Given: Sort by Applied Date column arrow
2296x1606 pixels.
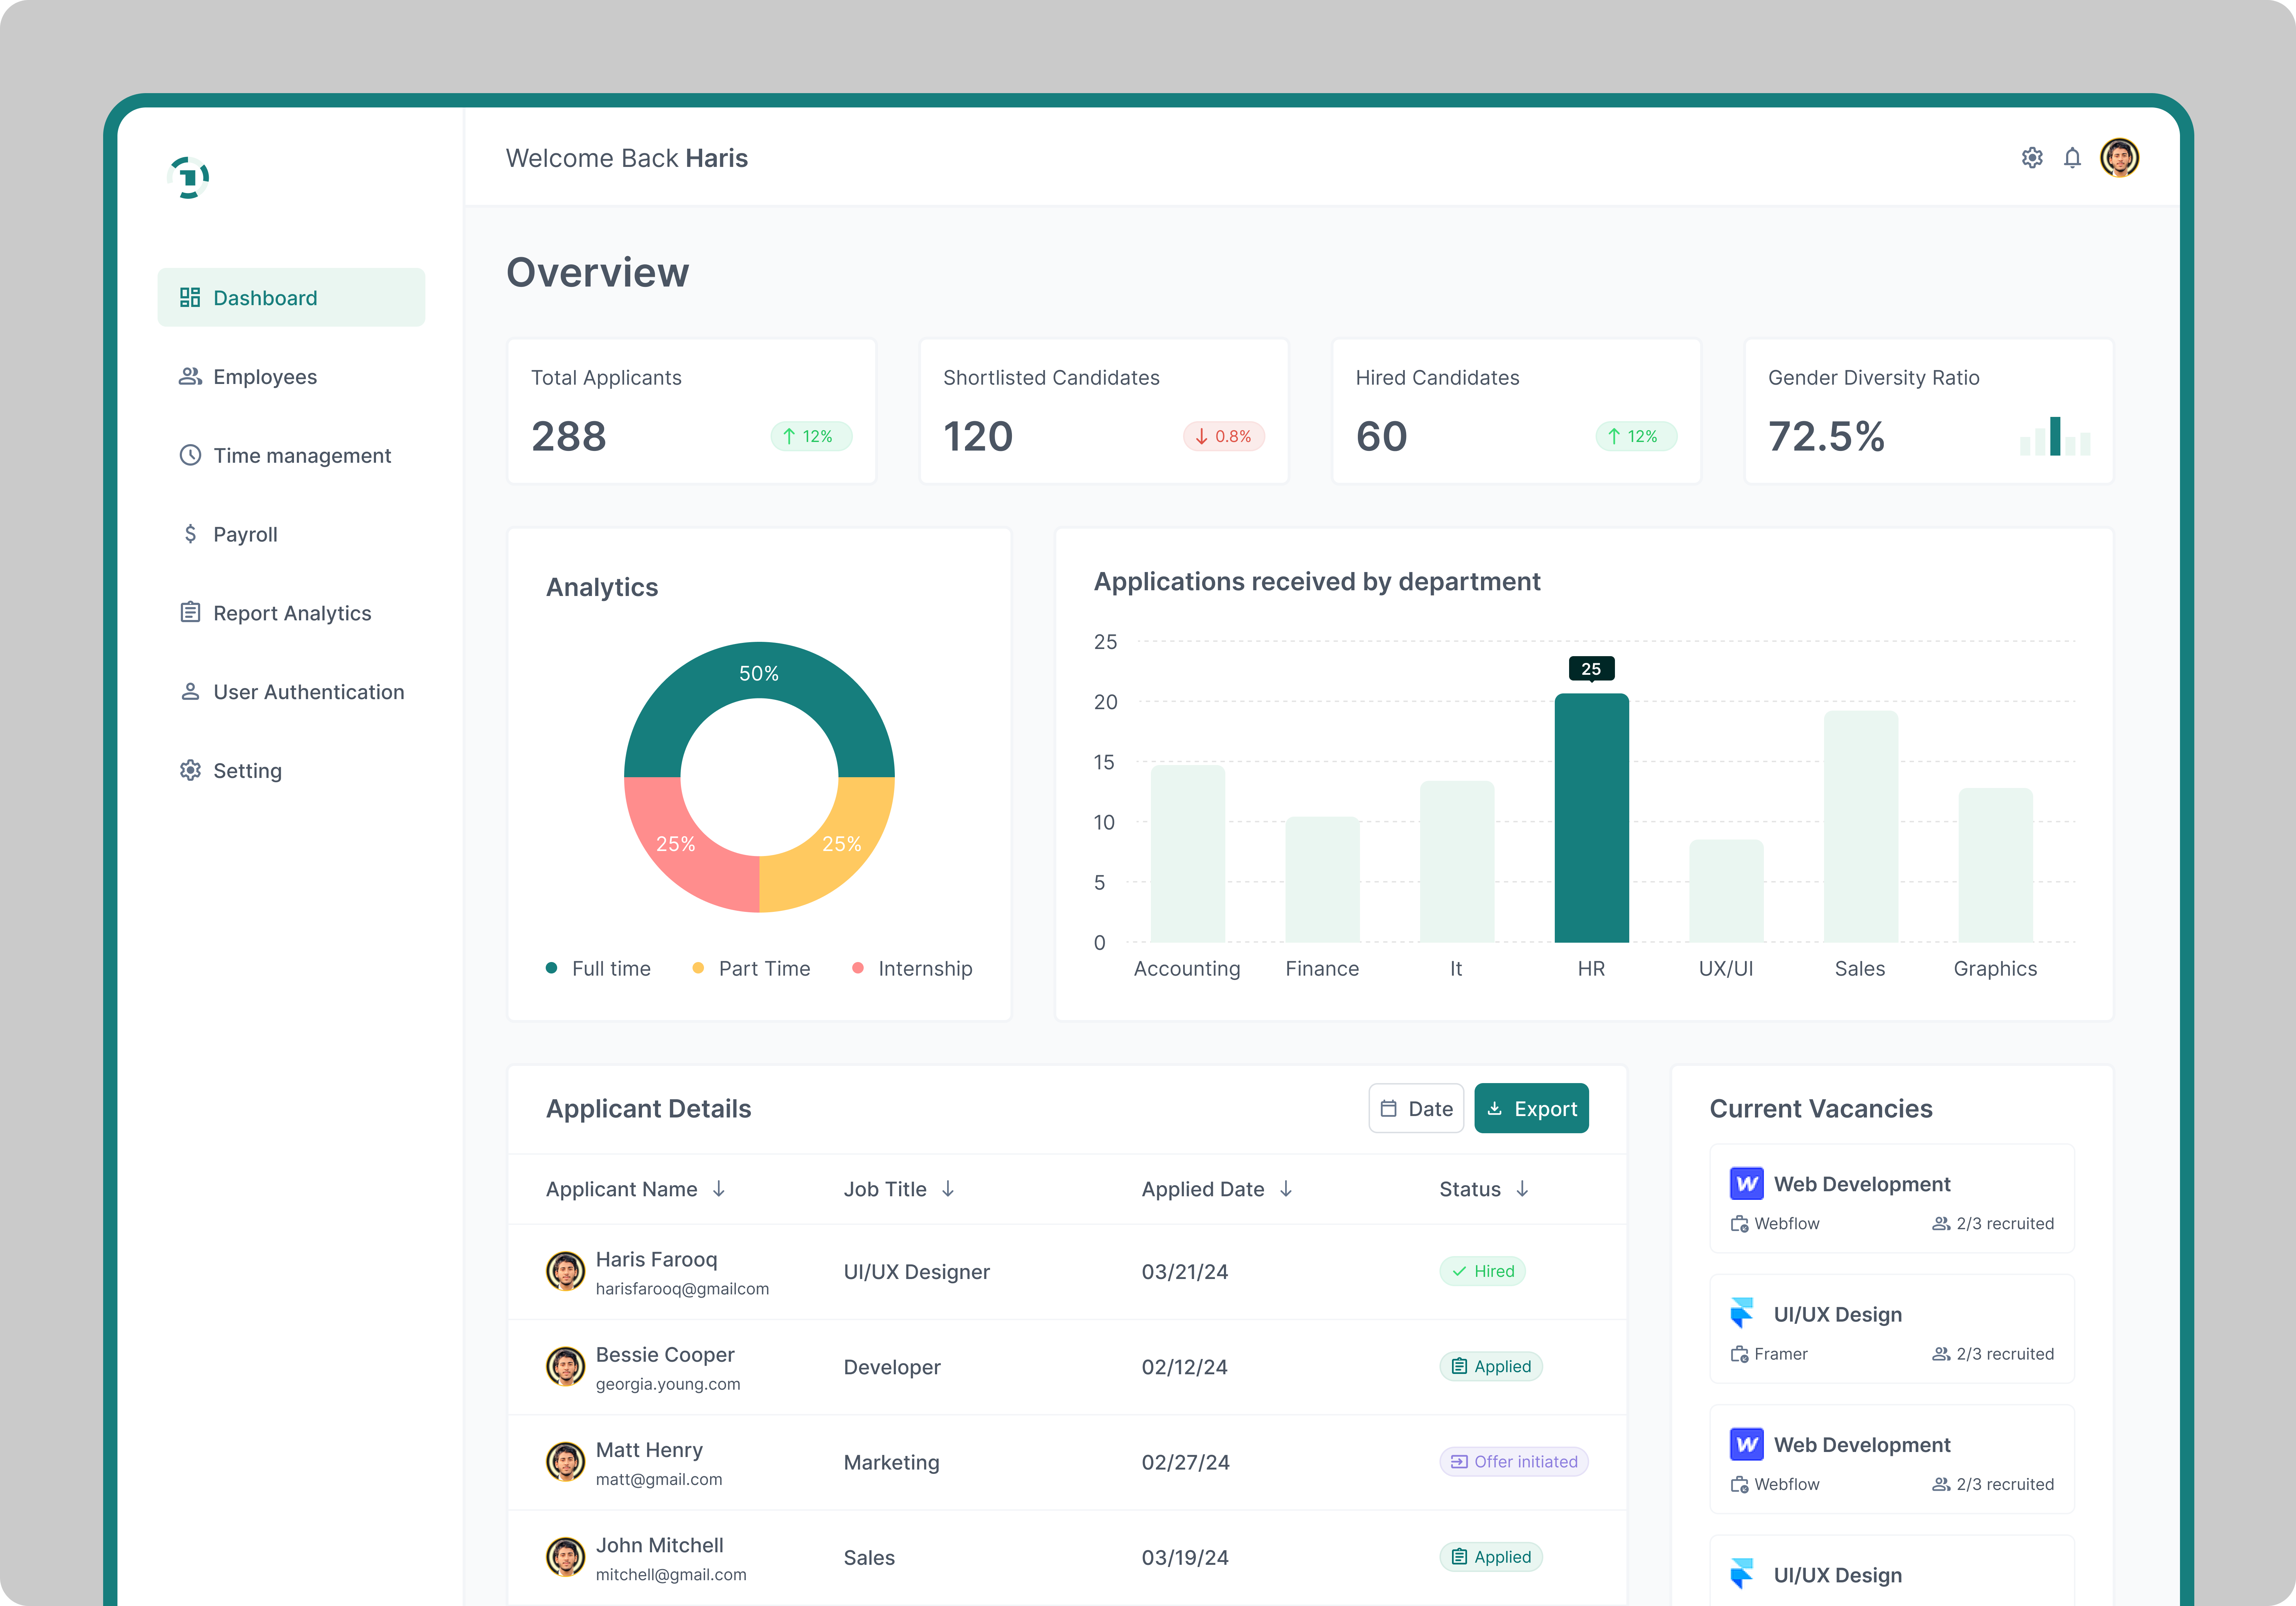Looking at the screenshot, I should (1286, 1189).
